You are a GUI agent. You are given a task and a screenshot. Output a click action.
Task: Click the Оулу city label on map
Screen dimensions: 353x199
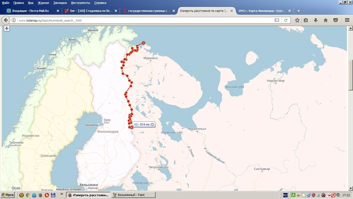(107, 120)
